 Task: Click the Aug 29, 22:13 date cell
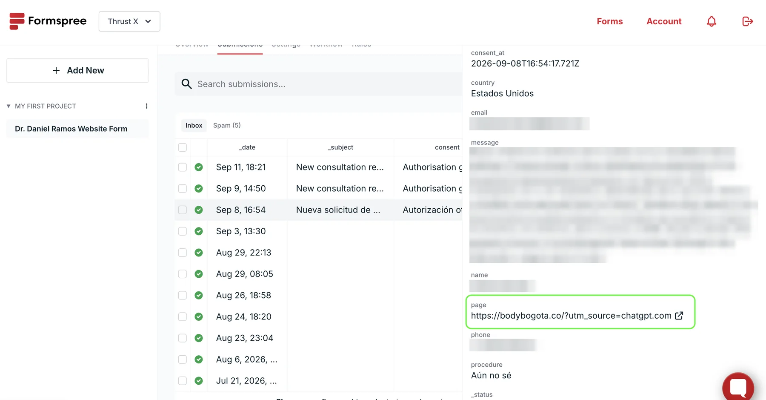click(243, 253)
